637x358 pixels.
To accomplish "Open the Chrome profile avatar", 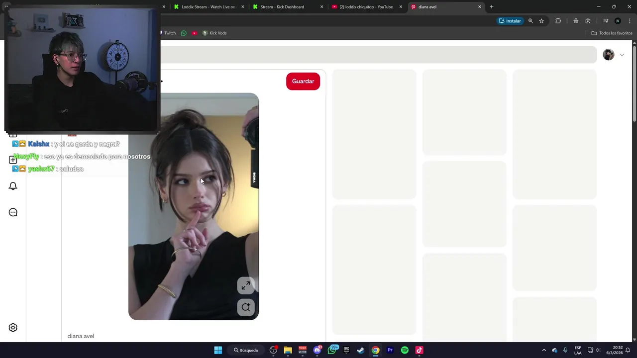I will pyautogui.click(x=618, y=21).
